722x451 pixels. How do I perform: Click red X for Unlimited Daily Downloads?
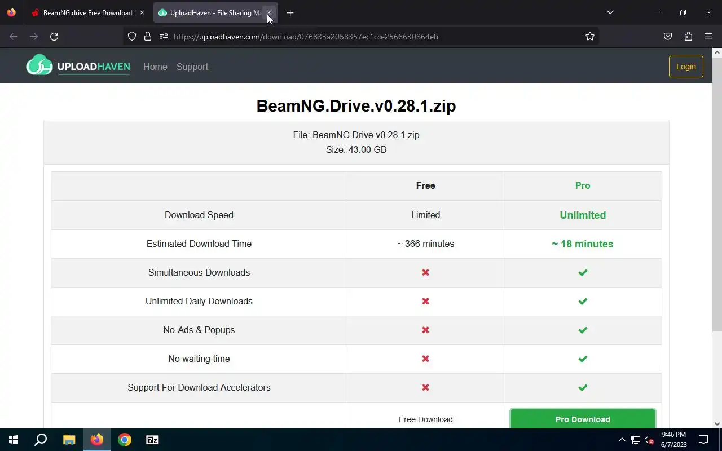pyautogui.click(x=425, y=301)
